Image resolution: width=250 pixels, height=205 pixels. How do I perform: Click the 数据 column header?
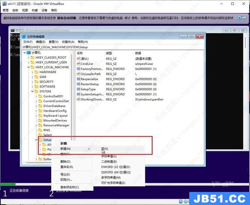(138, 53)
